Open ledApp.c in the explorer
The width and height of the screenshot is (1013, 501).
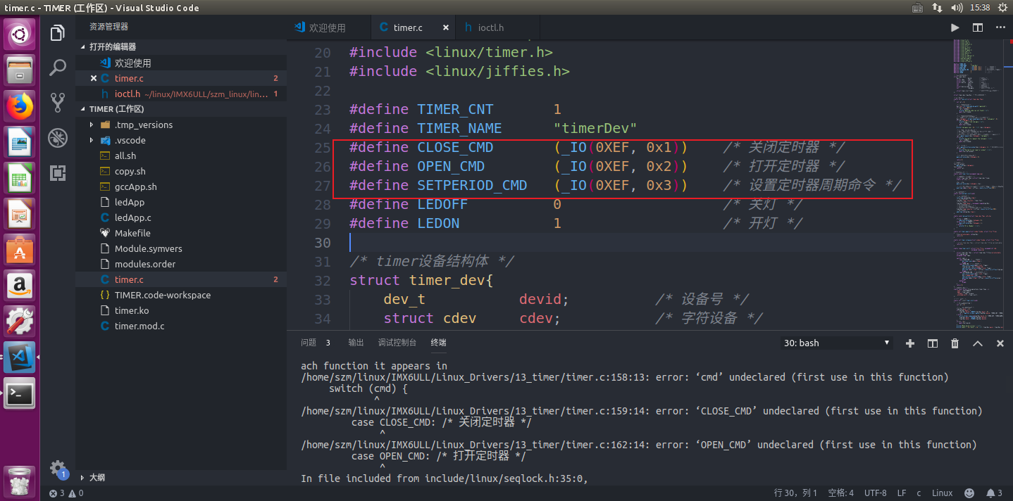point(181,217)
